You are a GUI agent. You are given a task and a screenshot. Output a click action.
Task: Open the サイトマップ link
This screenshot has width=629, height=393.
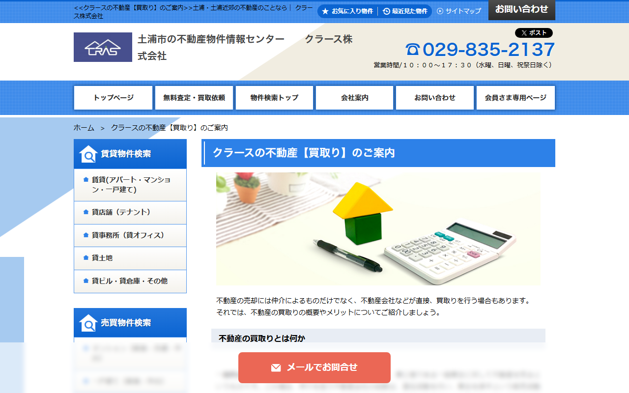pos(459,11)
